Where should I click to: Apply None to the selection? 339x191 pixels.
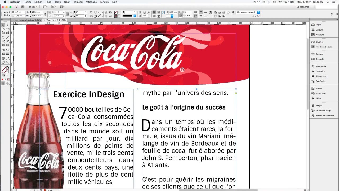click(x=8, y=80)
